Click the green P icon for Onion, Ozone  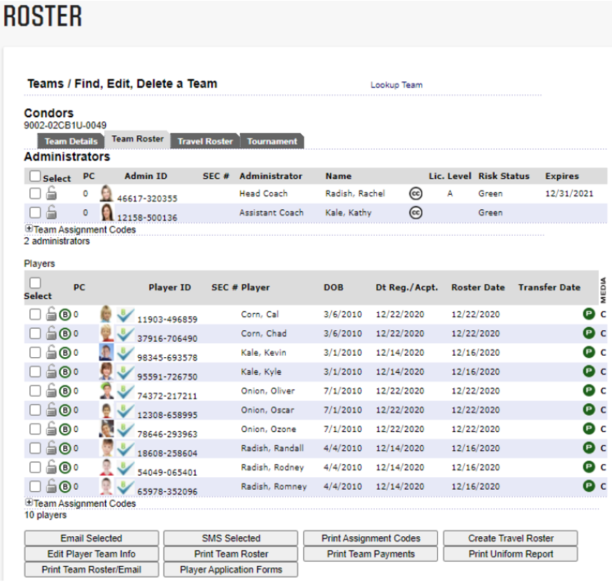[589, 429]
